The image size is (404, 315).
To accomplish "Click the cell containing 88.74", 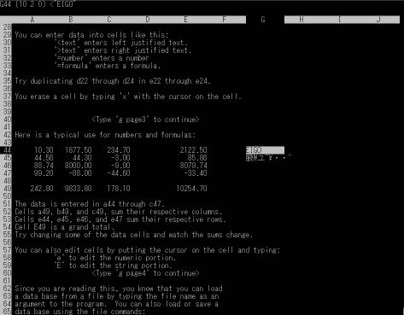I will (44, 166).
